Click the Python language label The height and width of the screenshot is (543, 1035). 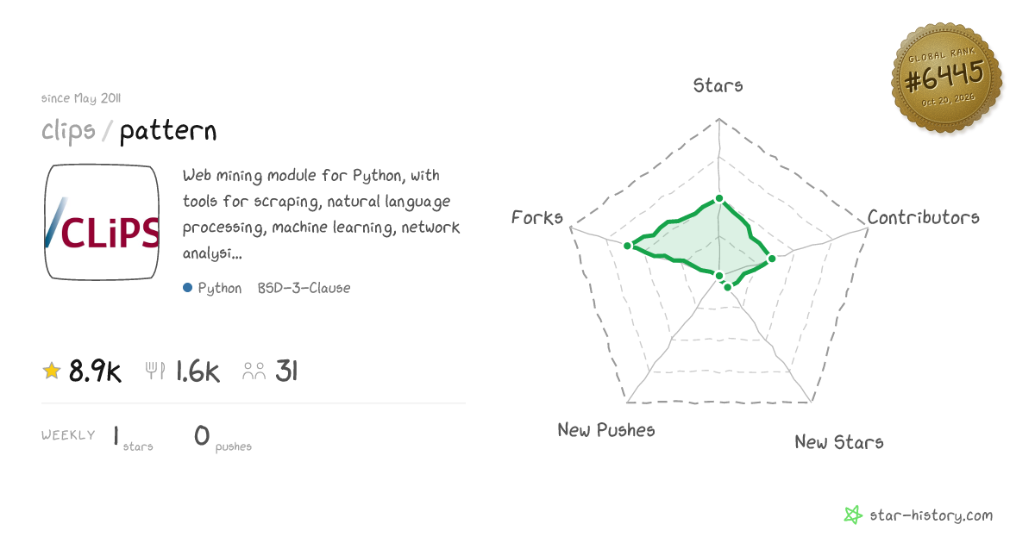pyautogui.click(x=220, y=288)
